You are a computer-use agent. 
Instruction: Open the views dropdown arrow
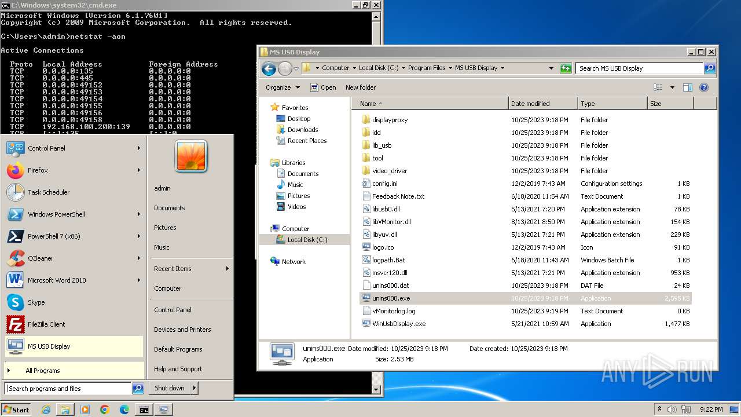point(672,87)
